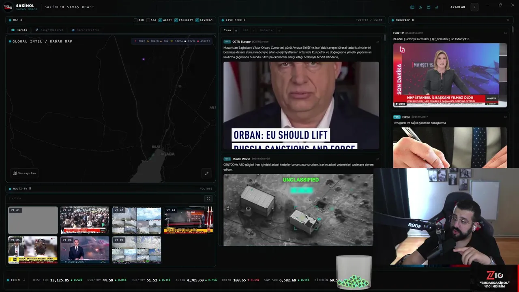Click the bar chart icon in header
The height and width of the screenshot is (292, 519).
(437, 7)
